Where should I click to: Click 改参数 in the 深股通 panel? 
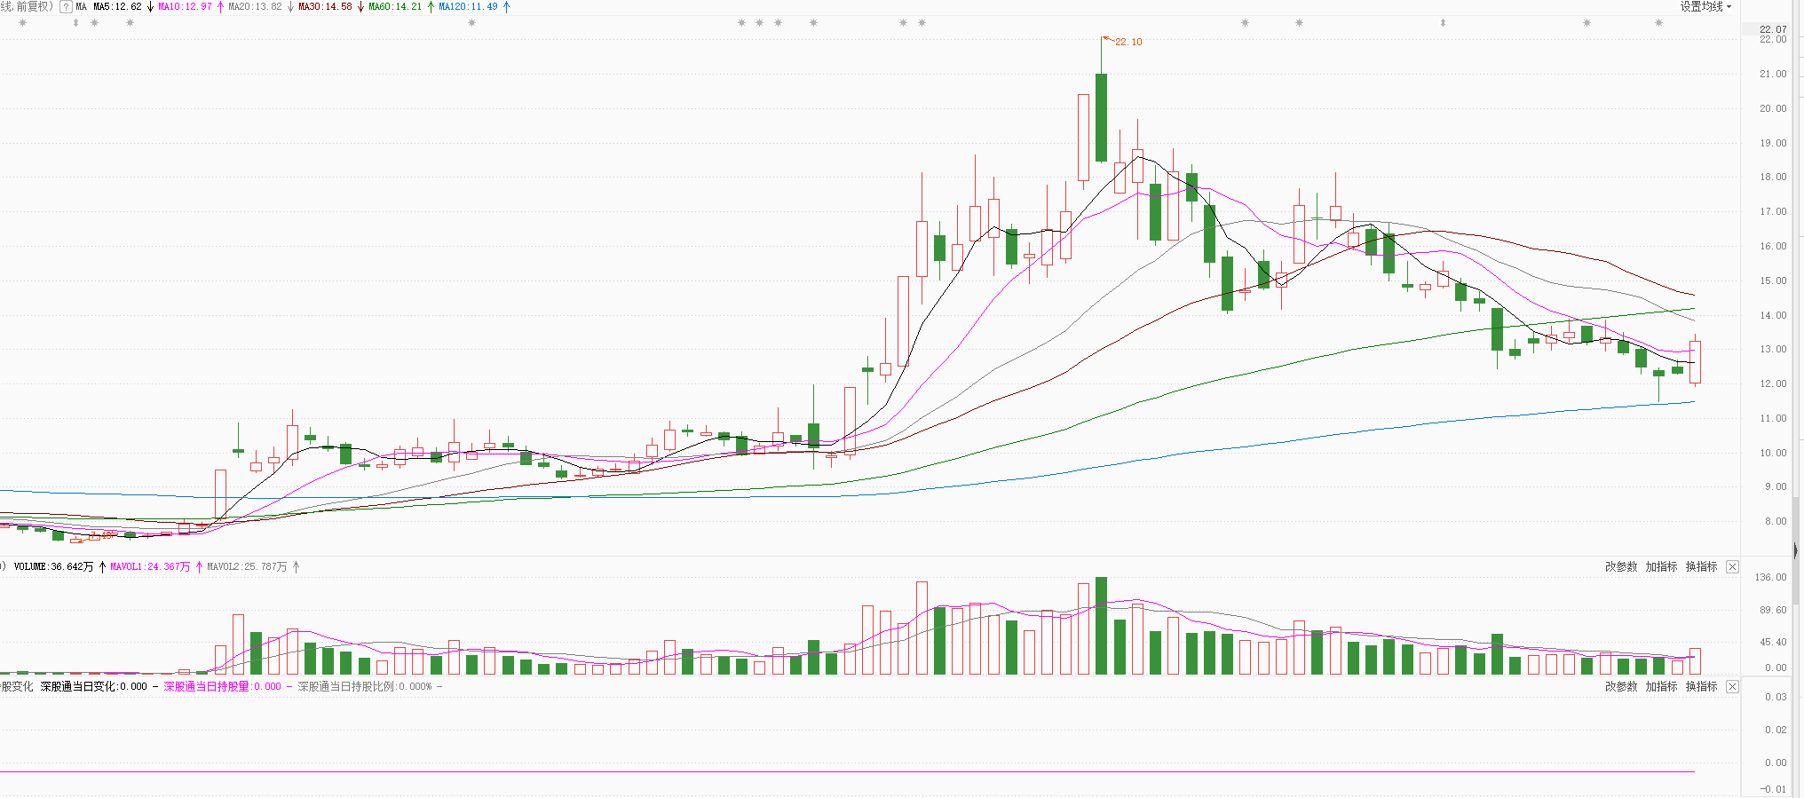tap(1621, 686)
